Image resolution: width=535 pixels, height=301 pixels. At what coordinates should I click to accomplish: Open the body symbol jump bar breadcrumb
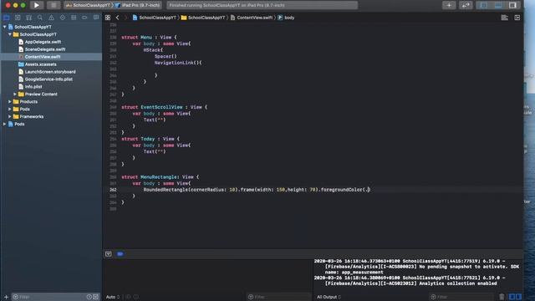pyautogui.click(x=286, y=18)
